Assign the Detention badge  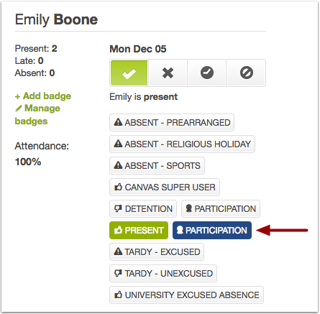(143, 208)
